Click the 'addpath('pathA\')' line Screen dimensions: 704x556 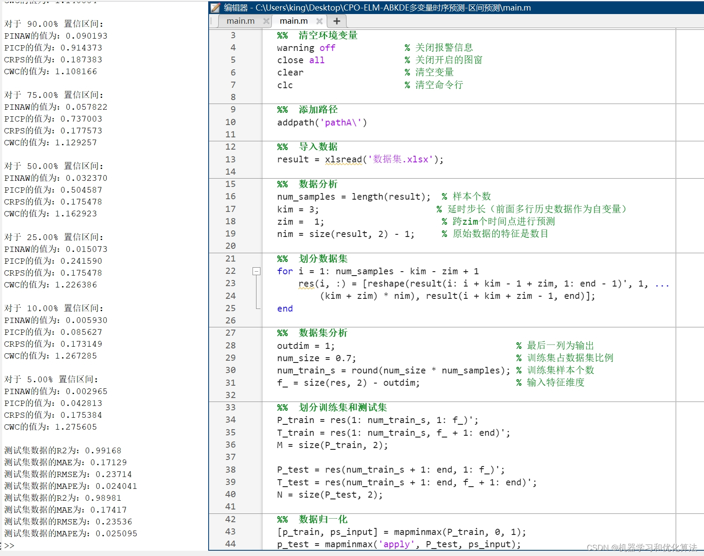click(x=322, y=122)
